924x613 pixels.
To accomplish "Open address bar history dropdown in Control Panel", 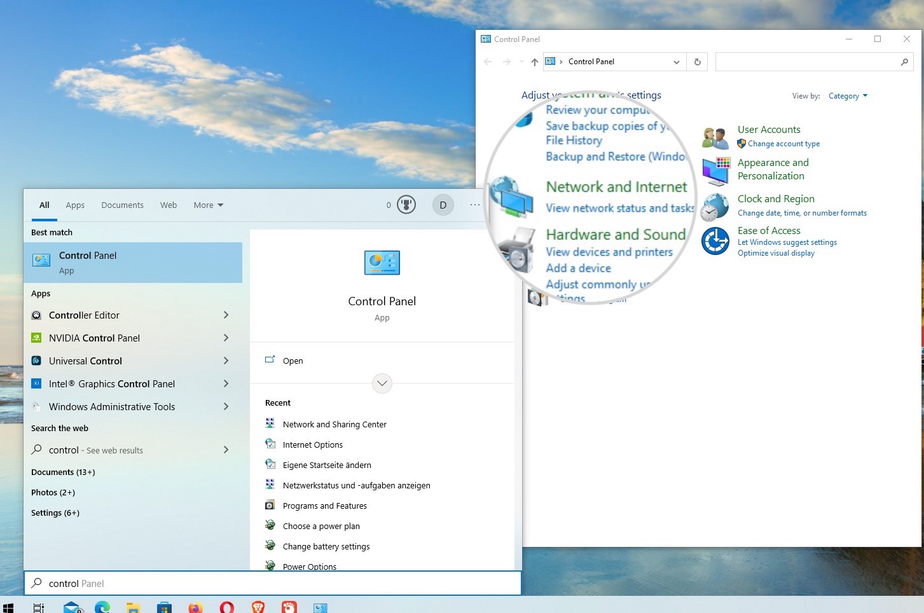I will click(x=676, y=62).
